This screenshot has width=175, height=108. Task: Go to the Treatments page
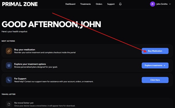[85, 4]
